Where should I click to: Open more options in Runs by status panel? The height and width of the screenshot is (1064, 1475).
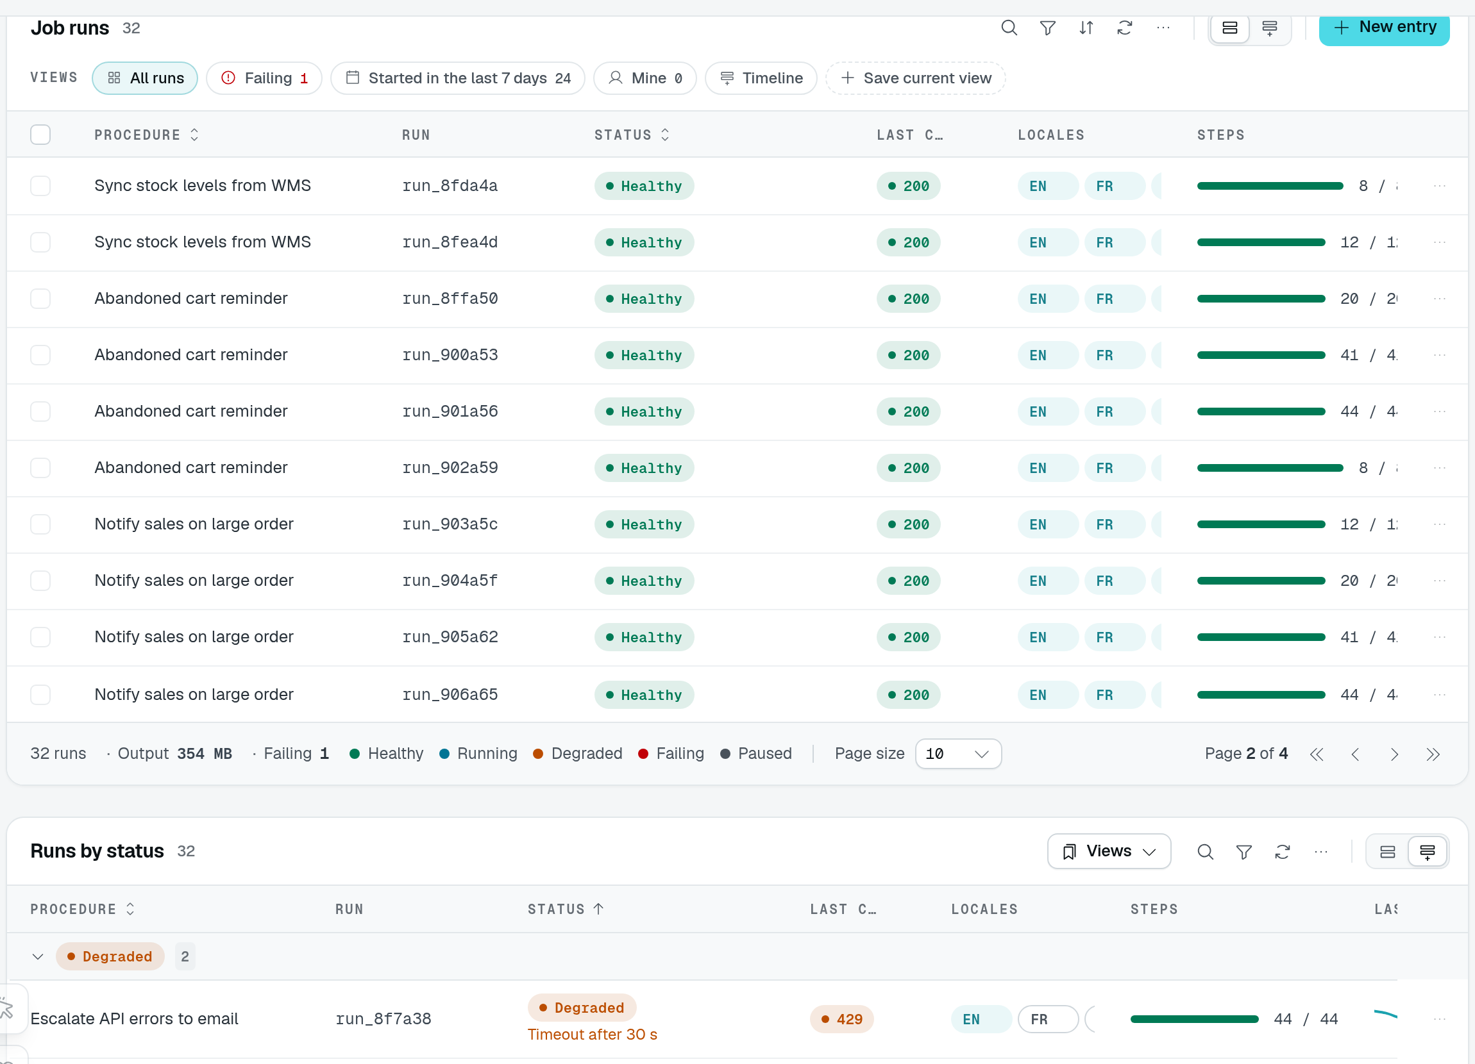click(1320, 851)
